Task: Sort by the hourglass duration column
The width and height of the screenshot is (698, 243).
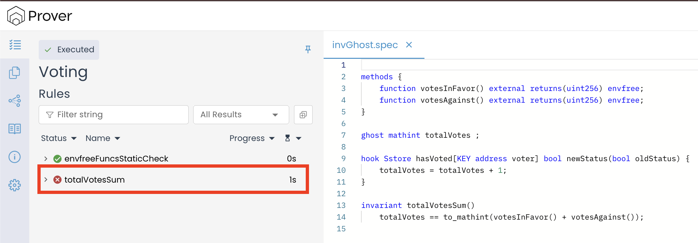Action: coord(293,138)
